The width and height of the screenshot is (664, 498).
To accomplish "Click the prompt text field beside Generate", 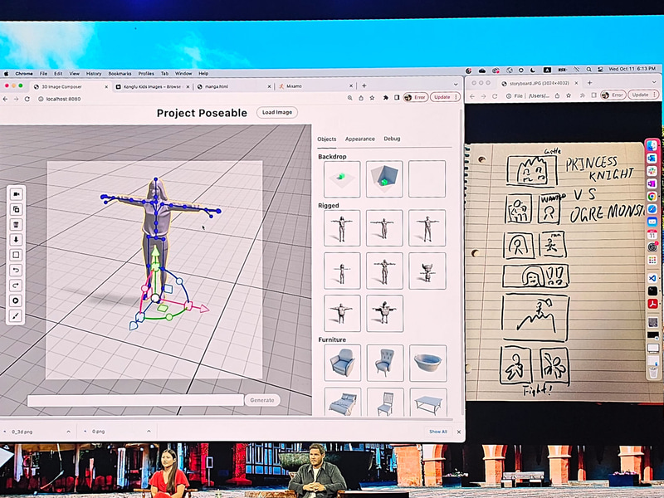I will pos(135,400).
